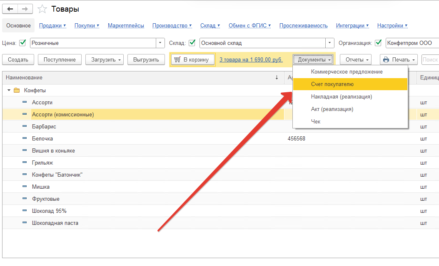Screen dimensions: 439x266
Task: Click the Конфеты folder icon
Action: [17, 90]
